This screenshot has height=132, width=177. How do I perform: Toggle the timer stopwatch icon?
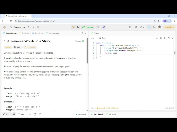tap(149, 27)
